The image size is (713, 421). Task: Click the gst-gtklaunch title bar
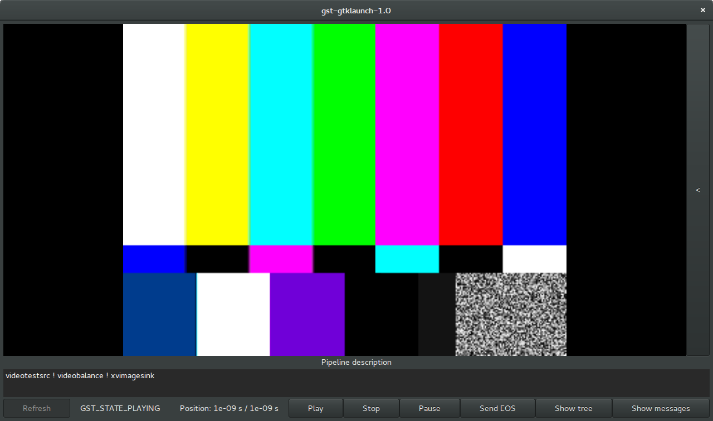click(x=356, y=9)
